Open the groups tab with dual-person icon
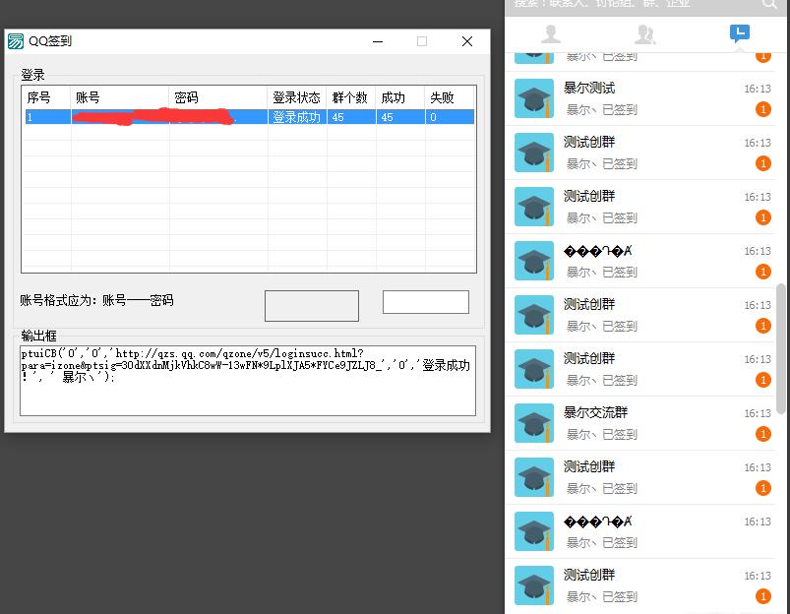 (644, 32)
